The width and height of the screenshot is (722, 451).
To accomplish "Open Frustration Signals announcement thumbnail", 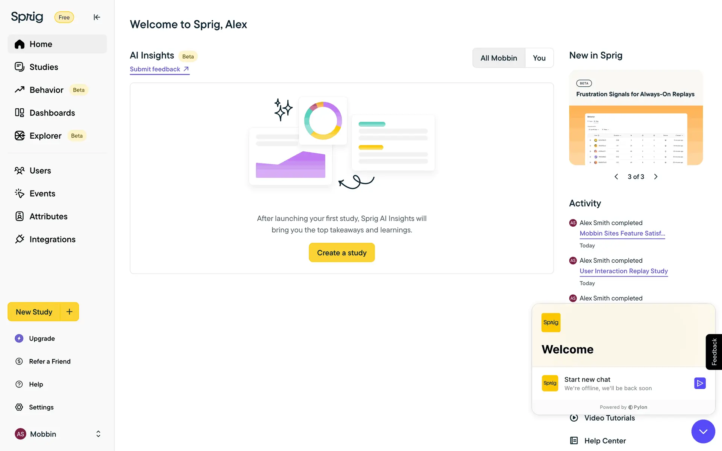I will [636, 135].
